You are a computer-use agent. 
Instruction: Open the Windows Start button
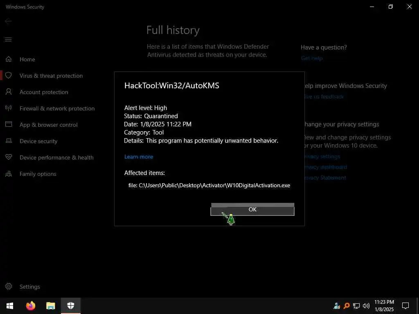pos(10,306)
